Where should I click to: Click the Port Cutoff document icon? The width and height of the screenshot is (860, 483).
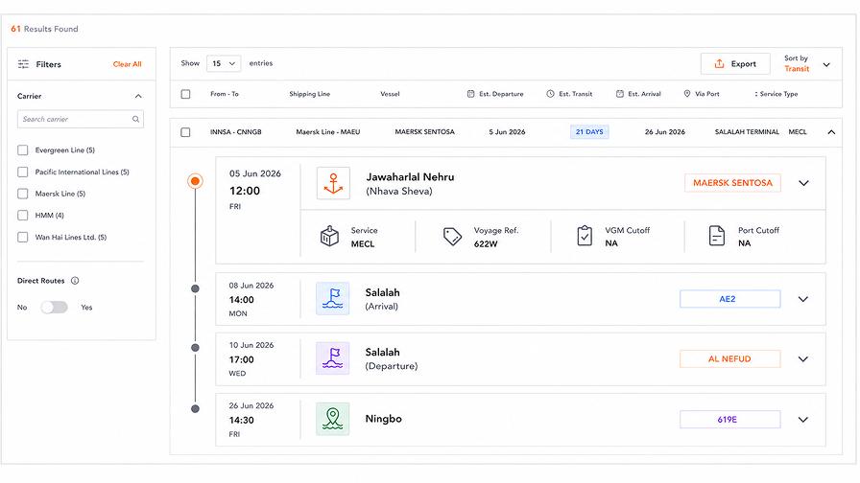(x=717, y=236)
